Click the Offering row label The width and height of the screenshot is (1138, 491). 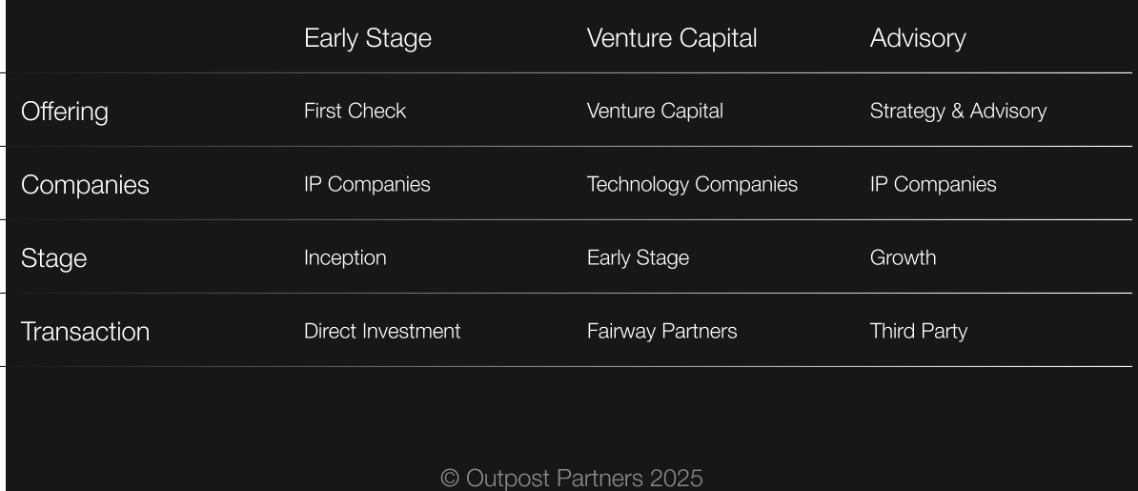[x=64, y=112]
